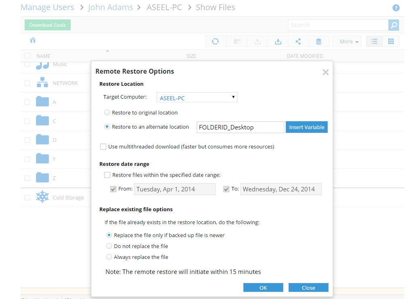The image size is (418, 299).
Task: Click the share icon in the toolbar
Action: click(x=298, y=41)
